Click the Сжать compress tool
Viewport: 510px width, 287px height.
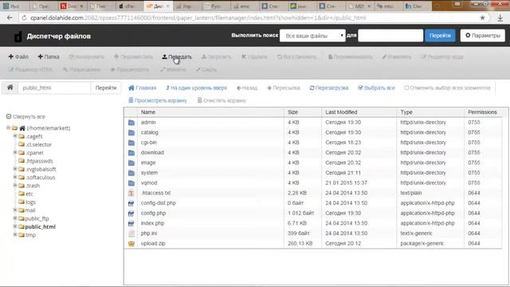pyautogui.click(x=206, y=69)
